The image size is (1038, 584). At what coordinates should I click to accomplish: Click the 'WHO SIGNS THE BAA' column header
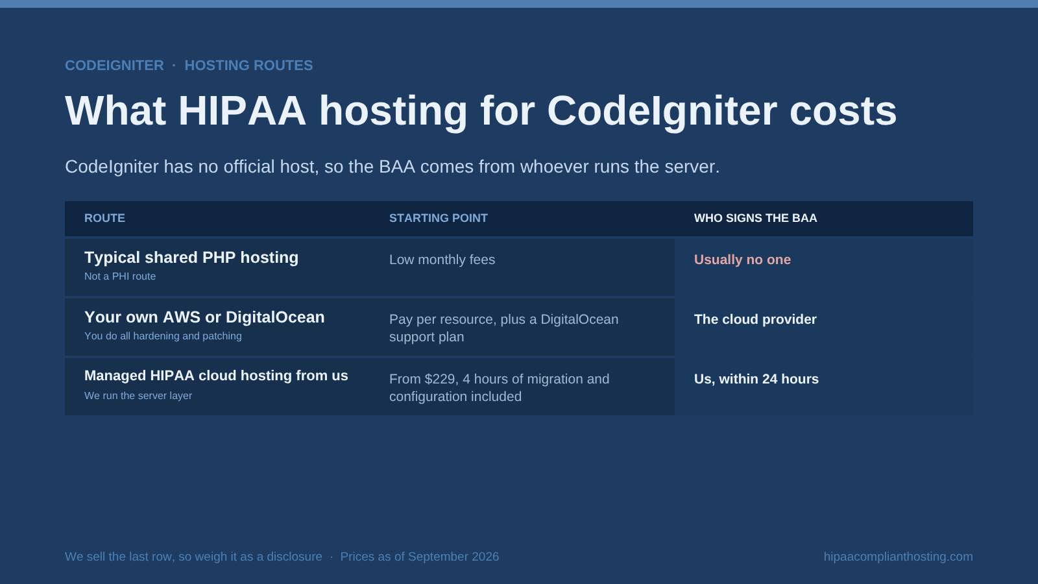click(x=756, y=218)
